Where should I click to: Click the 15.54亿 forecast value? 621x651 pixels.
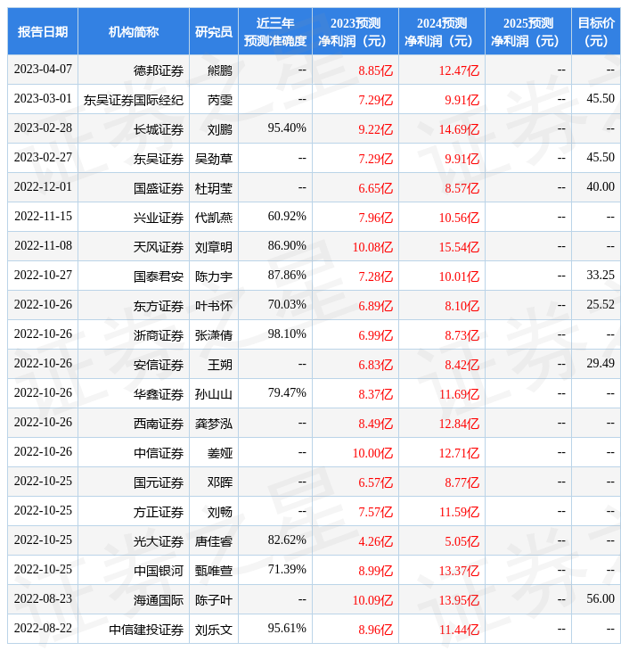tap(459, 247)
